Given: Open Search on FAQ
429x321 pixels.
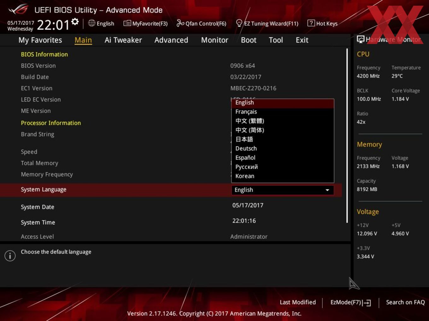Looking at the screenshot, I should click(405, 302).
